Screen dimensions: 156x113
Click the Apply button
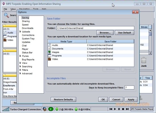(131, 99)
